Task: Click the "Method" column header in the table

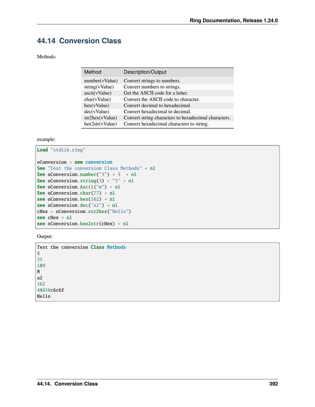Action: (x=92, y=72)
